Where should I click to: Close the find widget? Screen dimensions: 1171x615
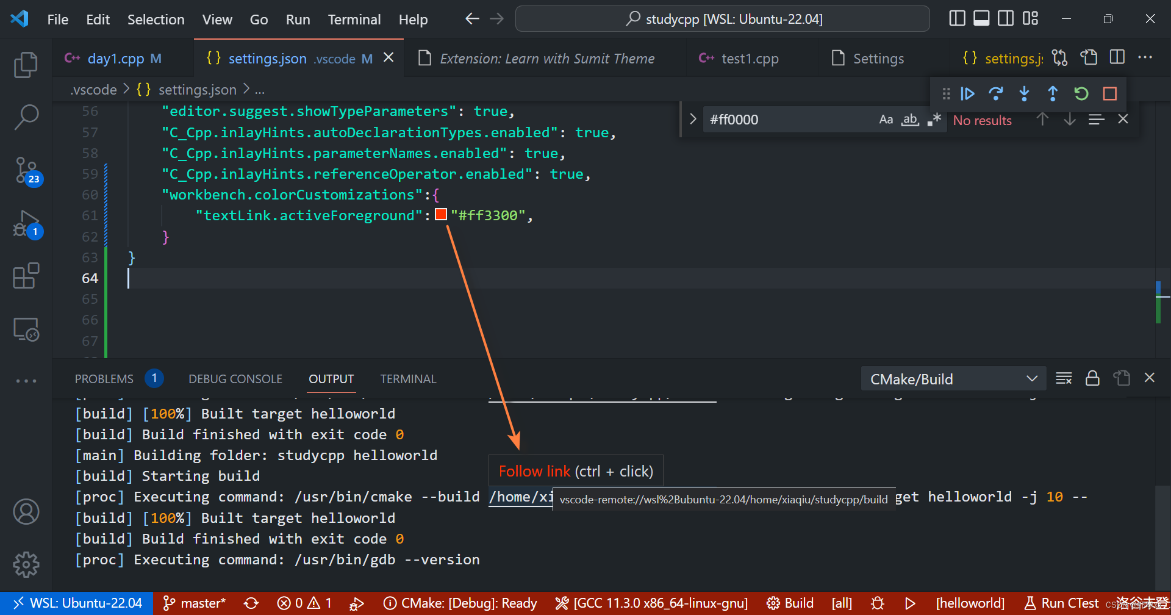[1123, 120]
